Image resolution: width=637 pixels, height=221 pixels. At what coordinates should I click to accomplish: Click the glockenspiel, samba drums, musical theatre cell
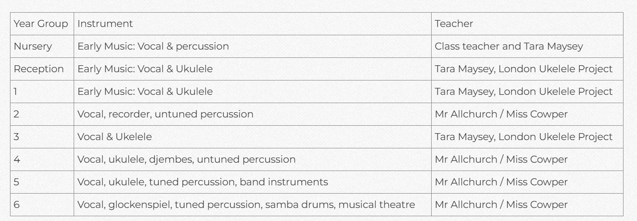[x=252, y=205]
